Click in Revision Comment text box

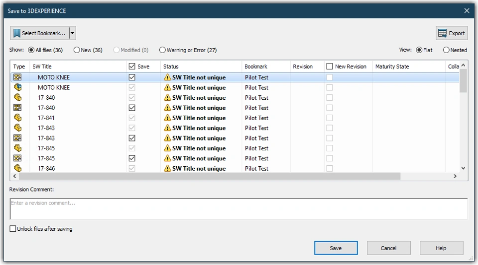tap(239, 209)
